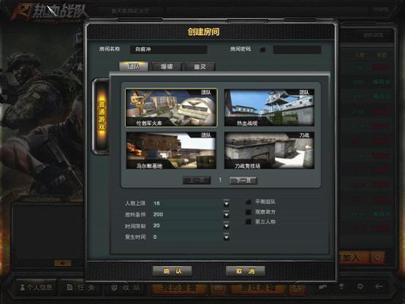This screenshot has height=304, width=405.
Task: Open the 战队 clan shield icon
Action: [115, 287]
